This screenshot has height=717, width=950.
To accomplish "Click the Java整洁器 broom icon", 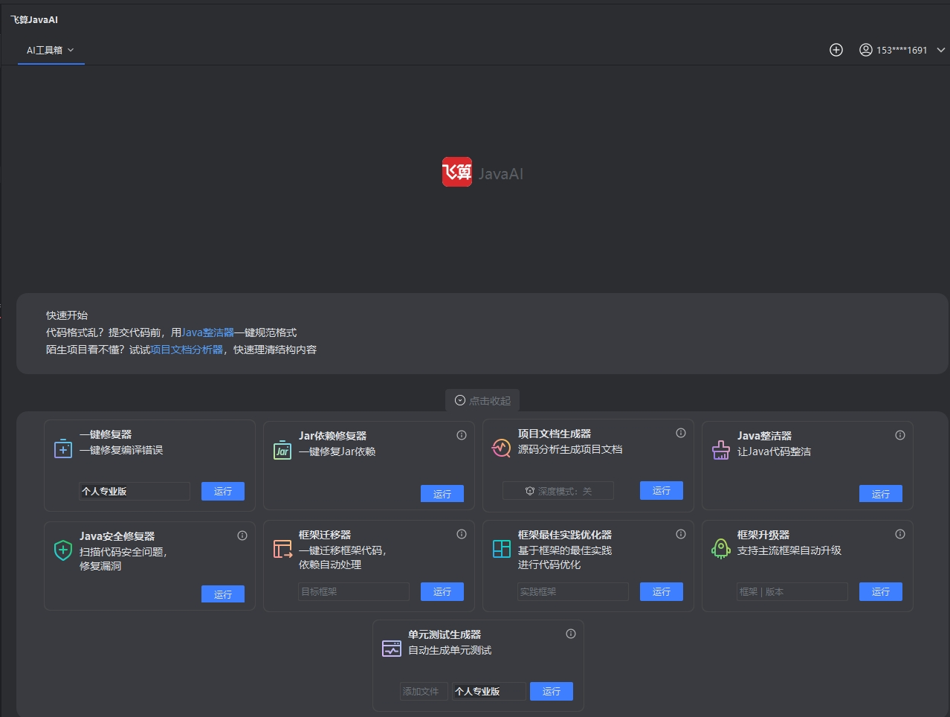I will (721, 450).
